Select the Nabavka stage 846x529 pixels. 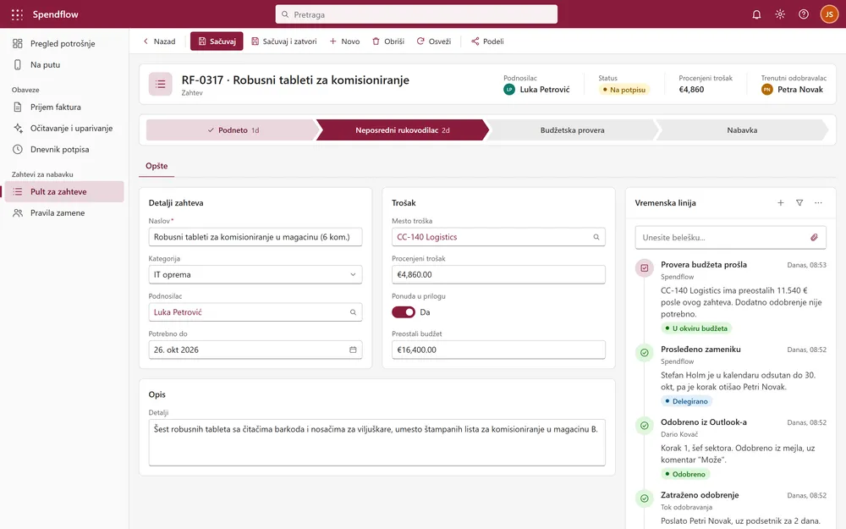pyautogui.click(x=742, y=130)
